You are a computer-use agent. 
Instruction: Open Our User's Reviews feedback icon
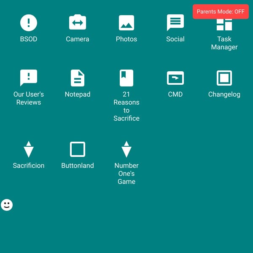coord(29,78)
